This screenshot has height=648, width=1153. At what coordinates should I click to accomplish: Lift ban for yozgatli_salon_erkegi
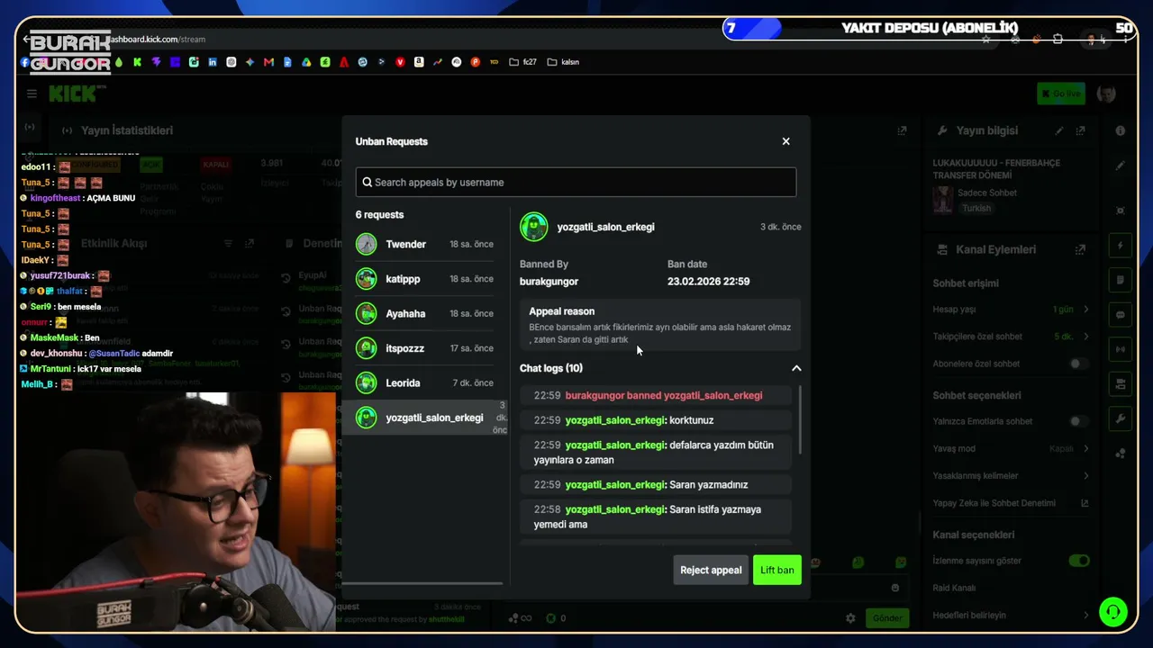[776, 570]
